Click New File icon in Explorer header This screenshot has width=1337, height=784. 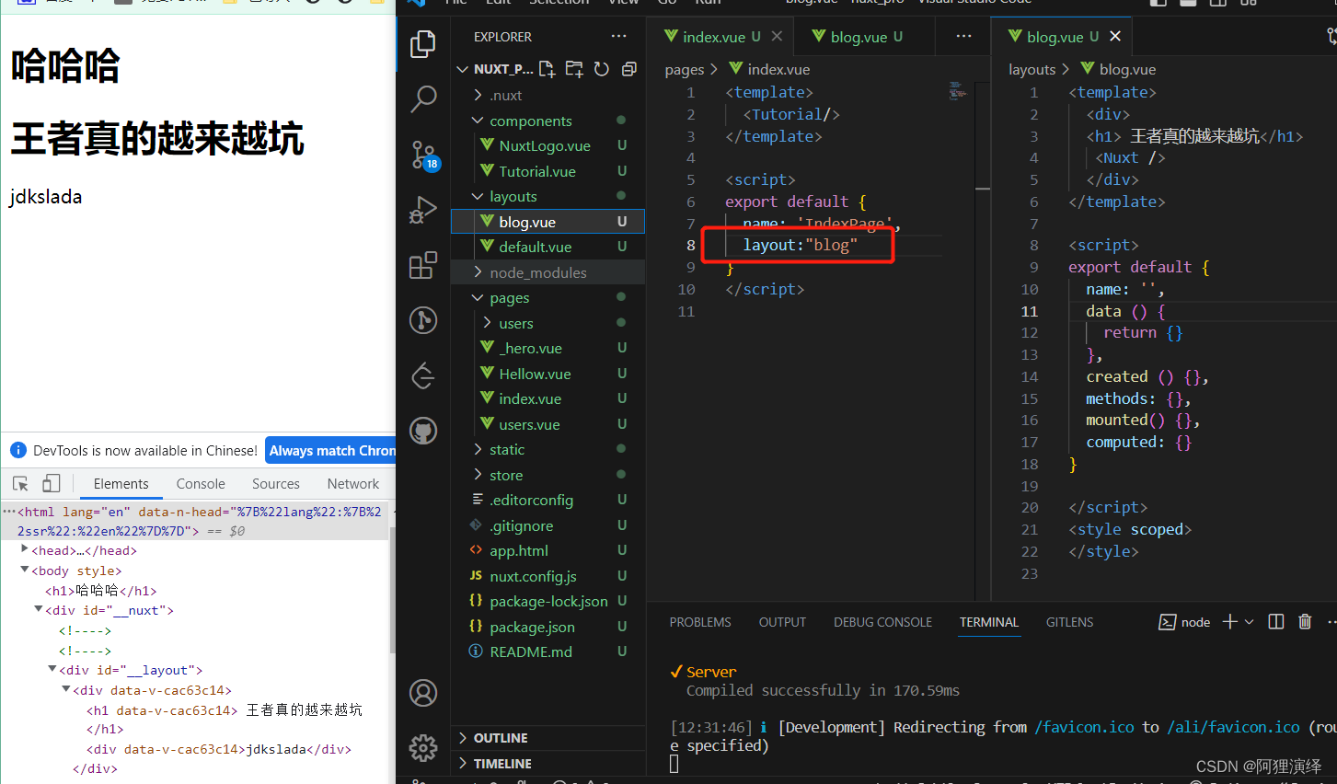click(x=547, y=69)
